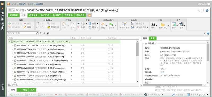Expand the 1009000-471-2010 油底壳组件 row
Viewport: 212px width, 97px height.
click(x=12, y=76)
